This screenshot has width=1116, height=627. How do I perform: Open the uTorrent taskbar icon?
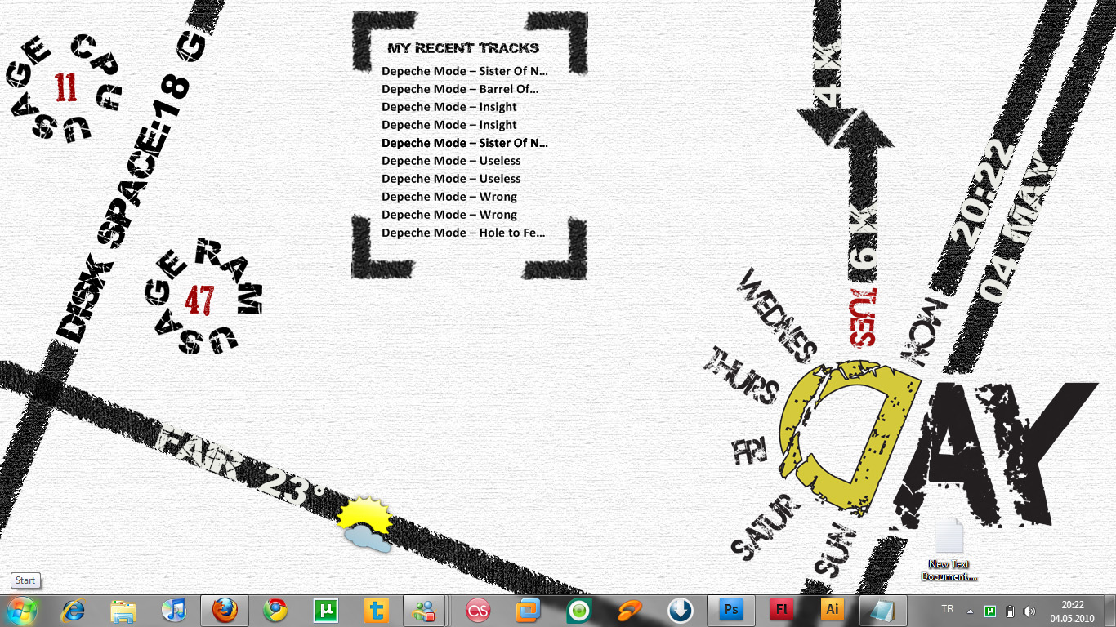pos(326,610)
